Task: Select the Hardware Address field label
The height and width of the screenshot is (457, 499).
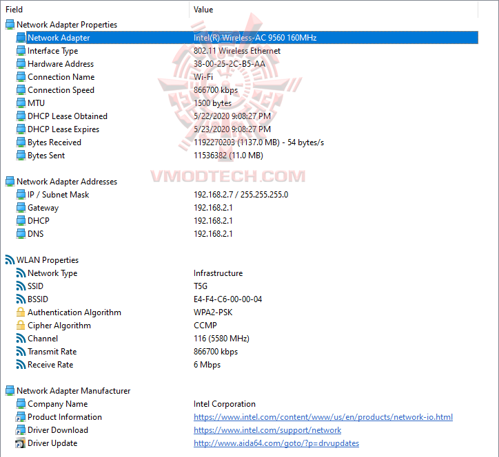Action: point(61,63)
